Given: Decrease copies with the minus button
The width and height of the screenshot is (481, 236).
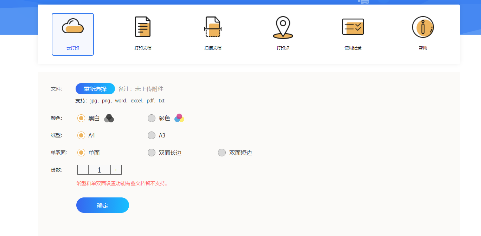Looking at the screenshot, I should 83,170.
